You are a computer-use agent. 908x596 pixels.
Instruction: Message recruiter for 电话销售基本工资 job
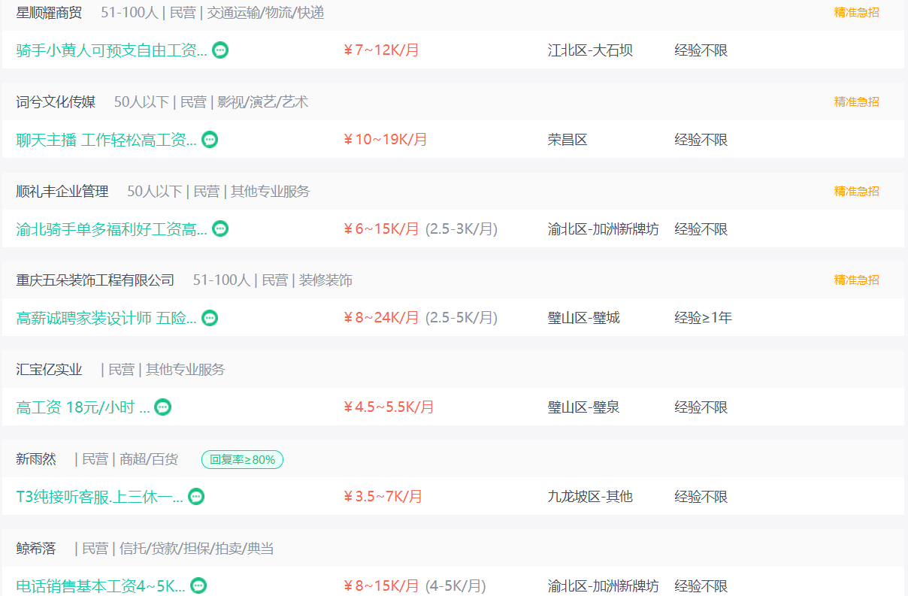pyautogui.click(x=198, y=585)
